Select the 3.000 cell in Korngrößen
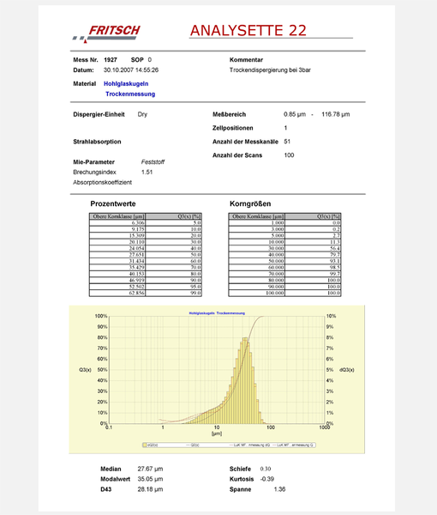 tap(257, 229)
